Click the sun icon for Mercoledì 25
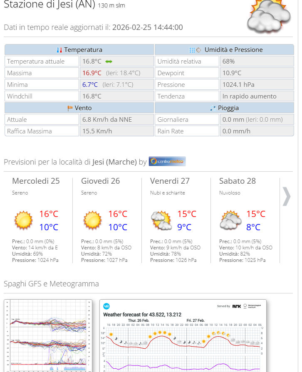This screenshot has width=302, height=372. [23, 220]
